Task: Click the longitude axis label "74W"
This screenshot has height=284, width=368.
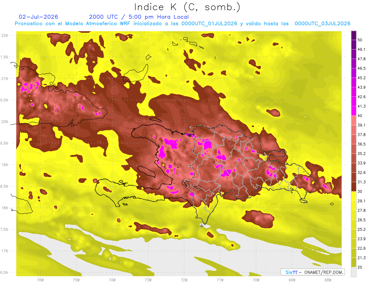Action: [112, 280]
